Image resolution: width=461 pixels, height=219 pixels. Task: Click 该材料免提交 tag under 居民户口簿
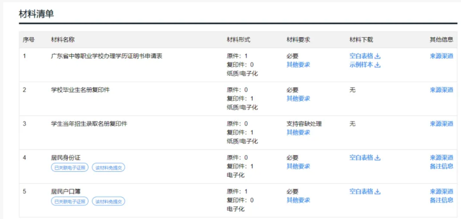pos(108,201)
